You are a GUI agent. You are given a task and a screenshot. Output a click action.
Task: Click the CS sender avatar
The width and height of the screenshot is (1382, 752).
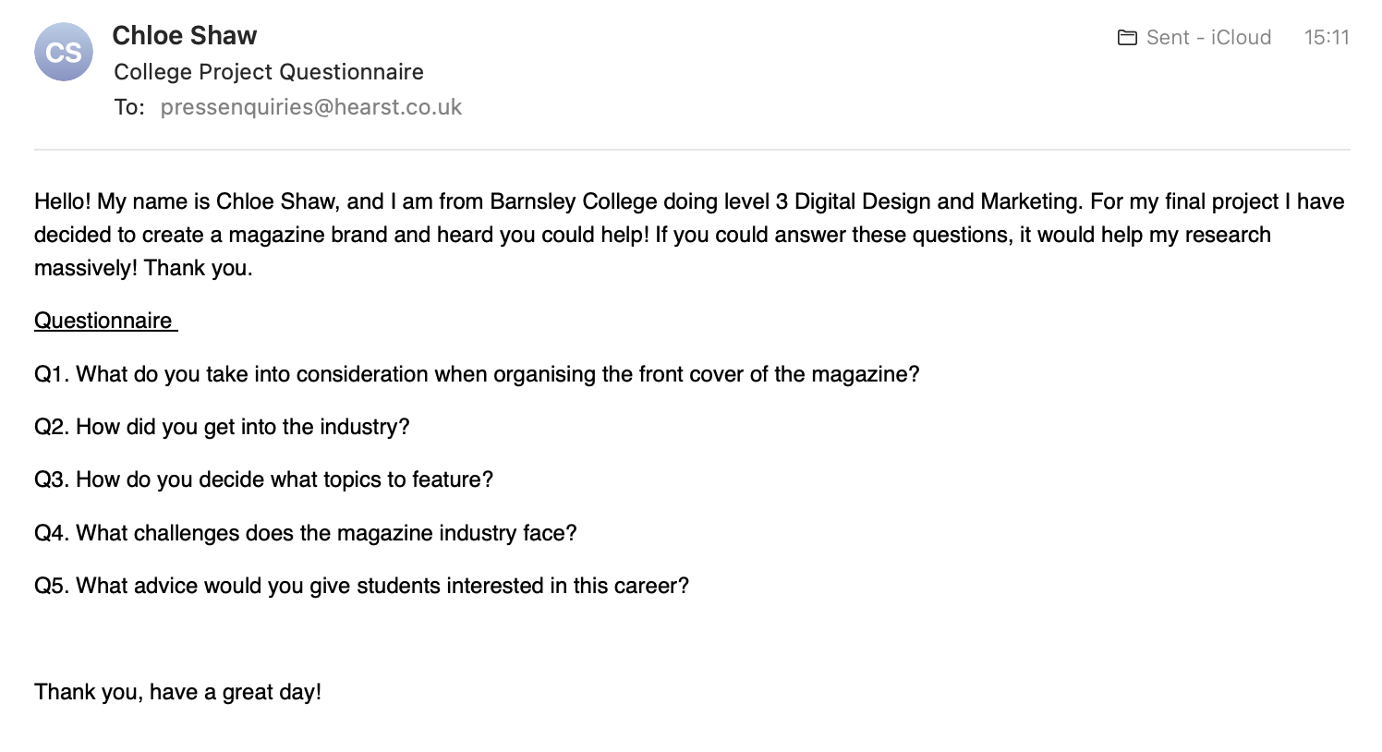[64, 52]
